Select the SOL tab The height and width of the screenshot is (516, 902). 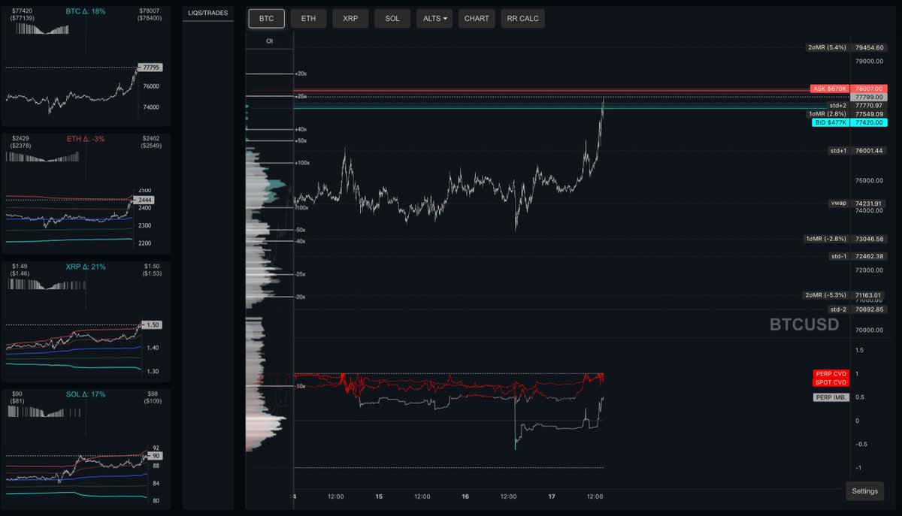point(392,19)
